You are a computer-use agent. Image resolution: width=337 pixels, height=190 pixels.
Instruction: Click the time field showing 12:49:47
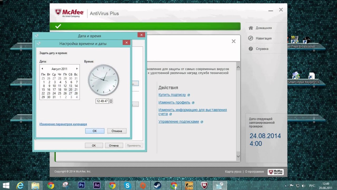coord(102,101)
